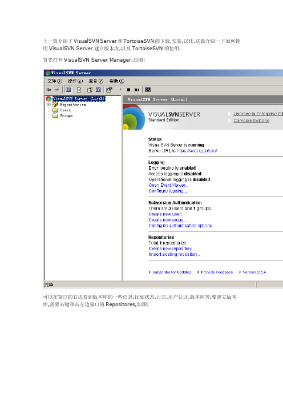Click the Stop service square icon

tap(129, 90)
